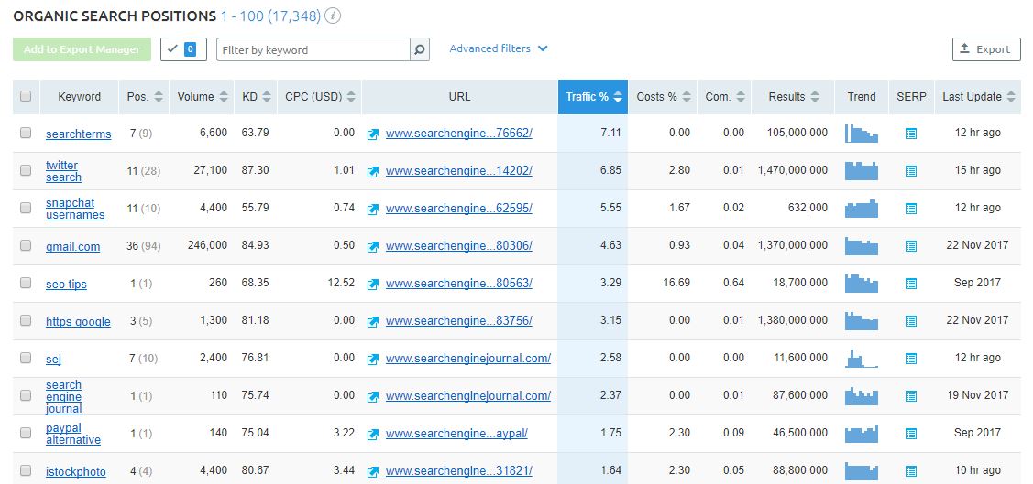Tick checkbox for seo tips row
Image resolution: width=1033 pixels, height=484 pixels.
pyautogui.click(x=26, y=283)
